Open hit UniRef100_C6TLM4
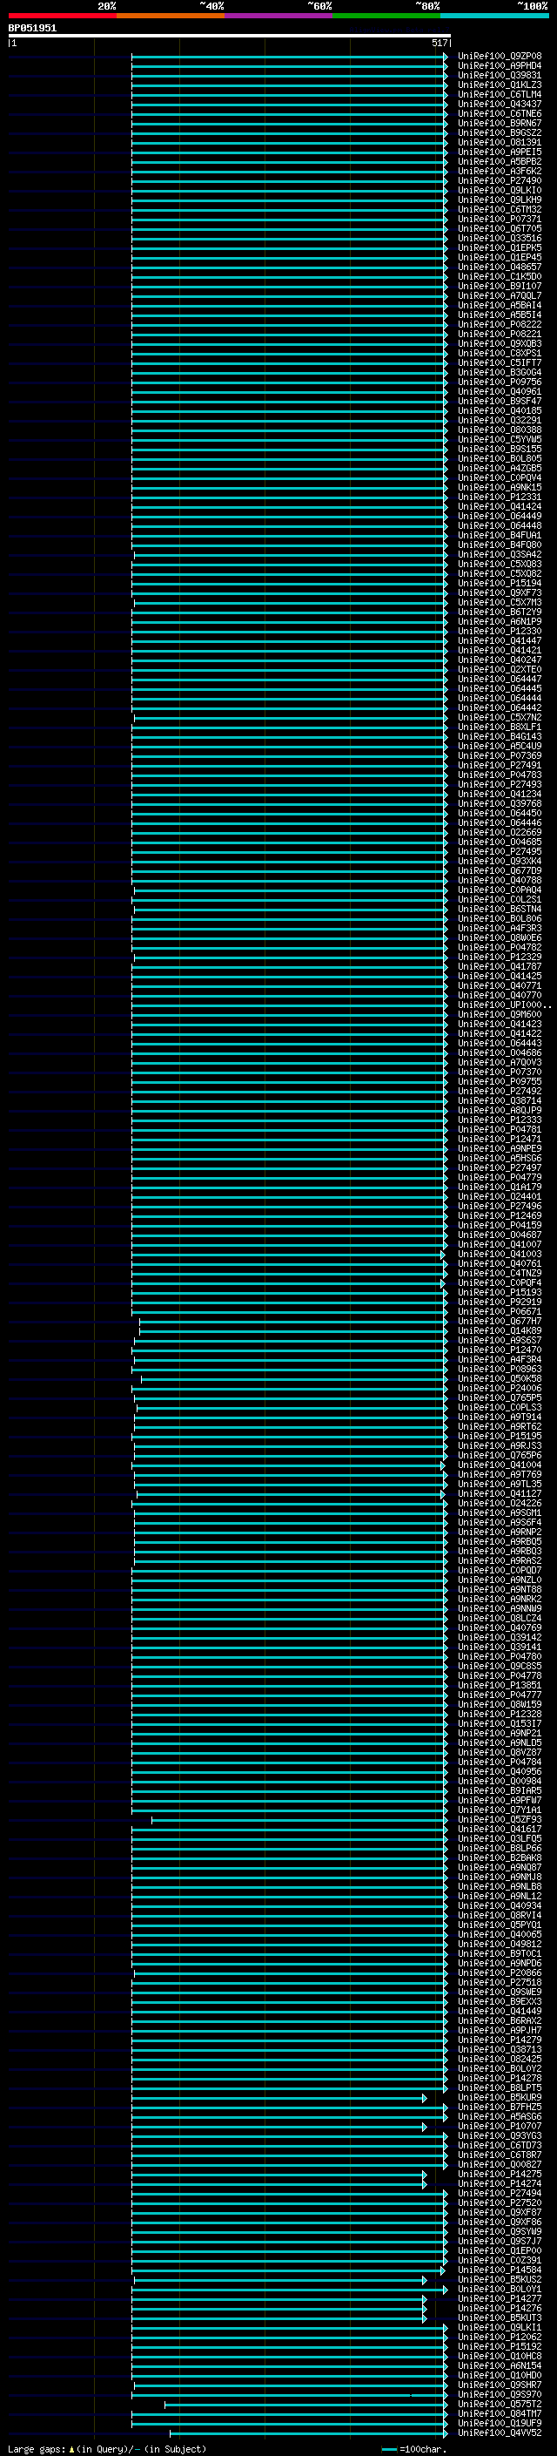The height and width of the screenshot is (2456, 557). pyautogui.click(x=500, y=94)
